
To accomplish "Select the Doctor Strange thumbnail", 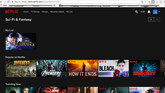I will [21, 41].
